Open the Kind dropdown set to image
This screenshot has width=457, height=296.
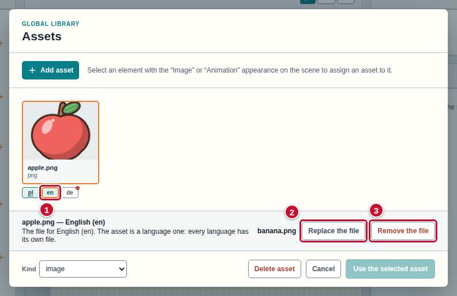pos(83,269)
